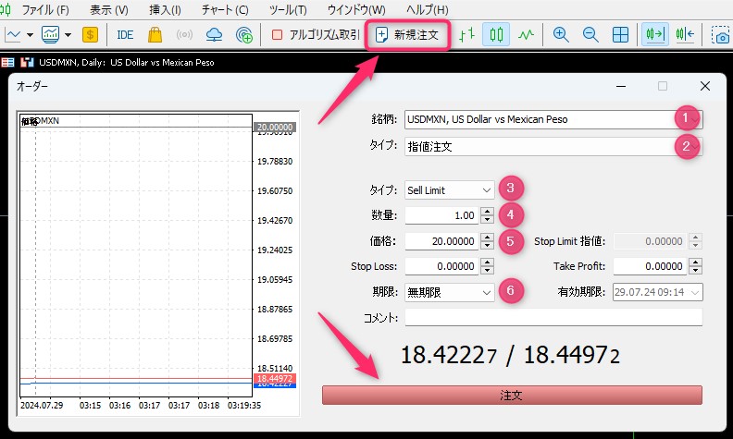Click the gold dollar sign toolbar icon

pyautogui.click(x=90, y=34)
